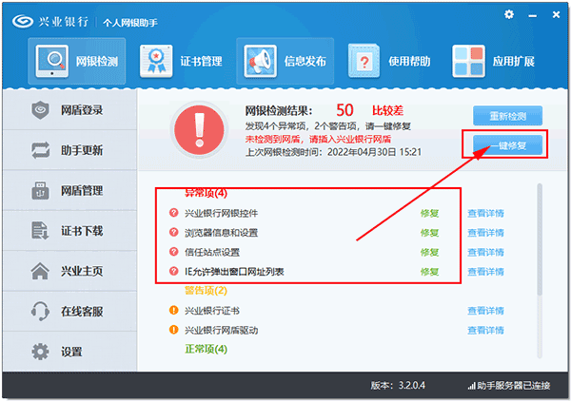
Task: Click the 助手更新 refresh arrows icon
Action: [40, 150]
